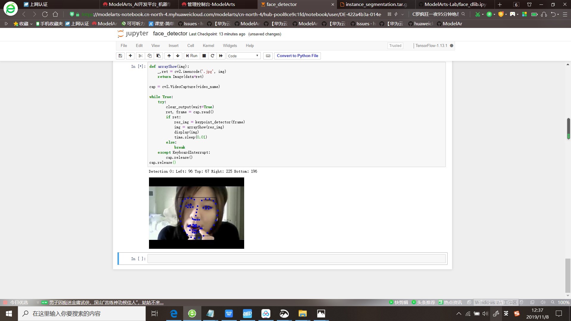Open the Kernel menu
Screen dimensions: 571x321
click(x=208, y=45)
